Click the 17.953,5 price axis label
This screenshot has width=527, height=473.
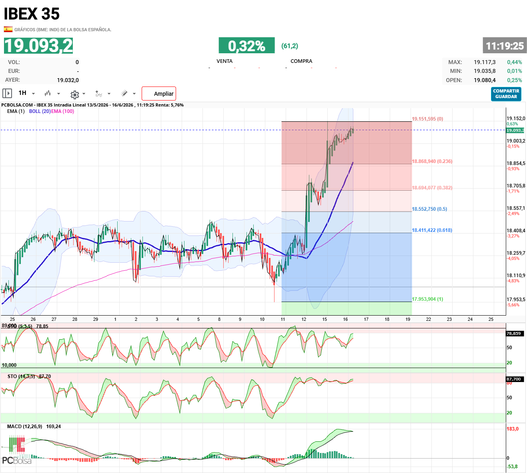point(516,300)
